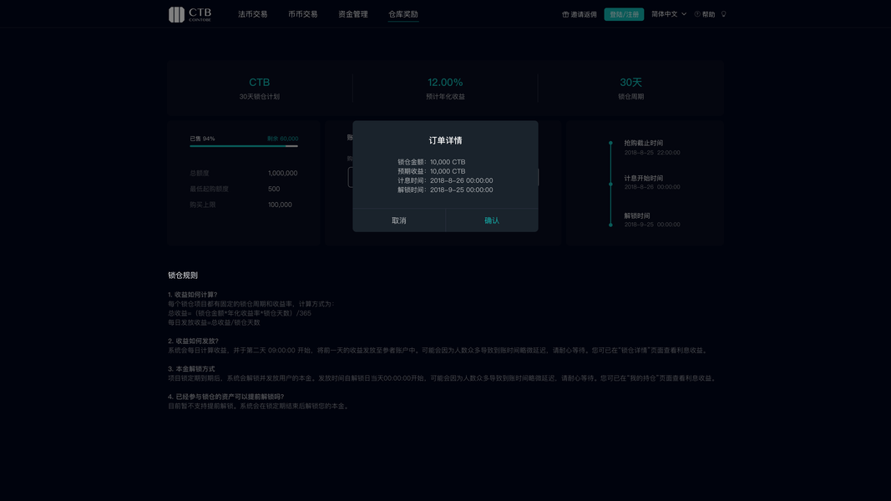The width and height of the screenshot is (891, 501).
Task: Click the light bulb theme icon
Action: pyautogui.click(x=723, y=14)
